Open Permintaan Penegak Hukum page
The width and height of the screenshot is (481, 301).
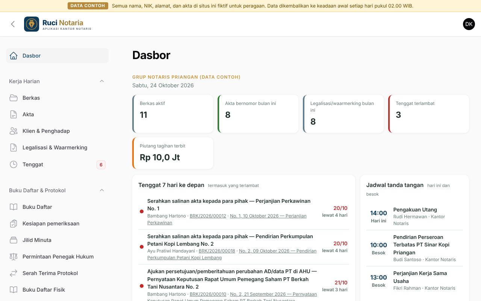coord(57,257)
